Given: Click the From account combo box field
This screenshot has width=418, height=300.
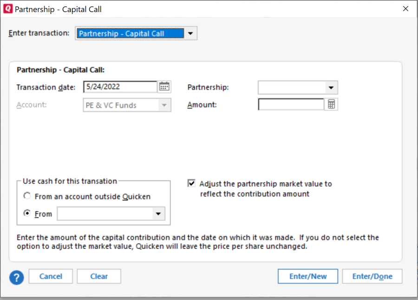Looking at the screenshot, I should click(104, 214).
